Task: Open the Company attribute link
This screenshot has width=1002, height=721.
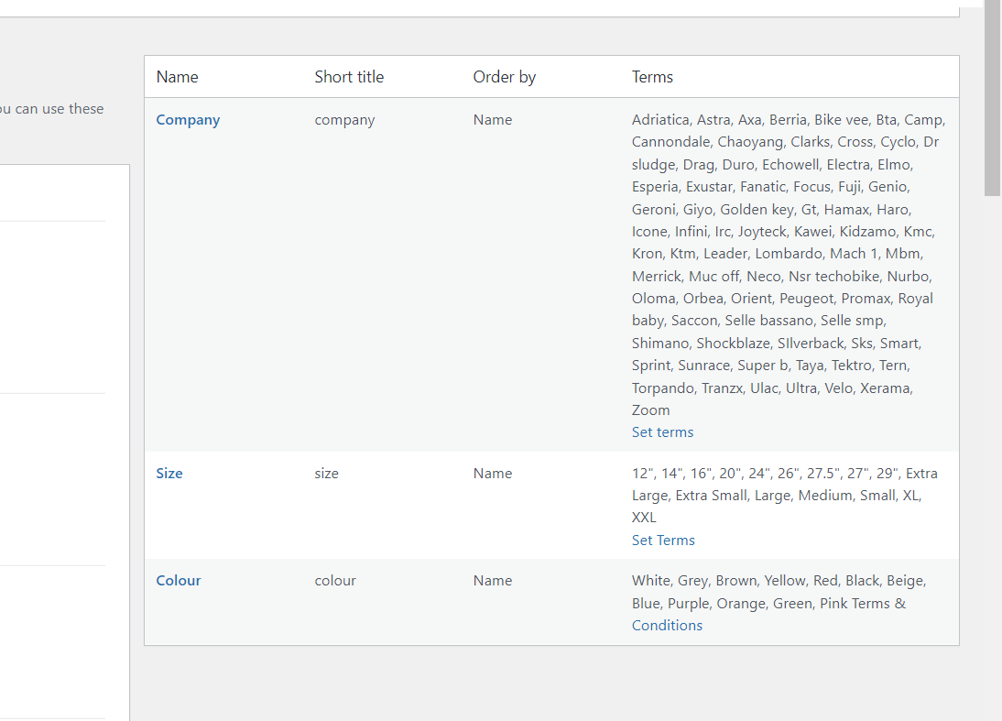Action: click(x=188, y=120)
